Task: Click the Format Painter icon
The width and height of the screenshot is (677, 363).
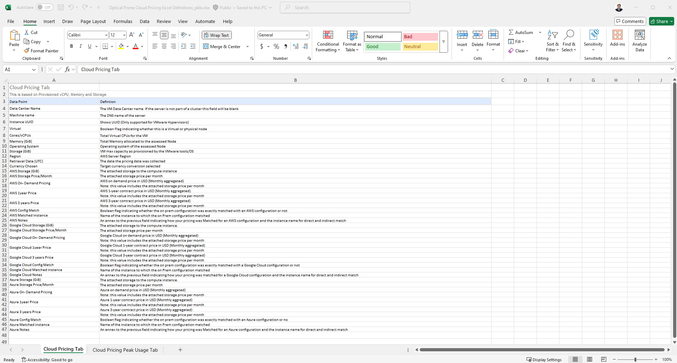Action: 27,51
